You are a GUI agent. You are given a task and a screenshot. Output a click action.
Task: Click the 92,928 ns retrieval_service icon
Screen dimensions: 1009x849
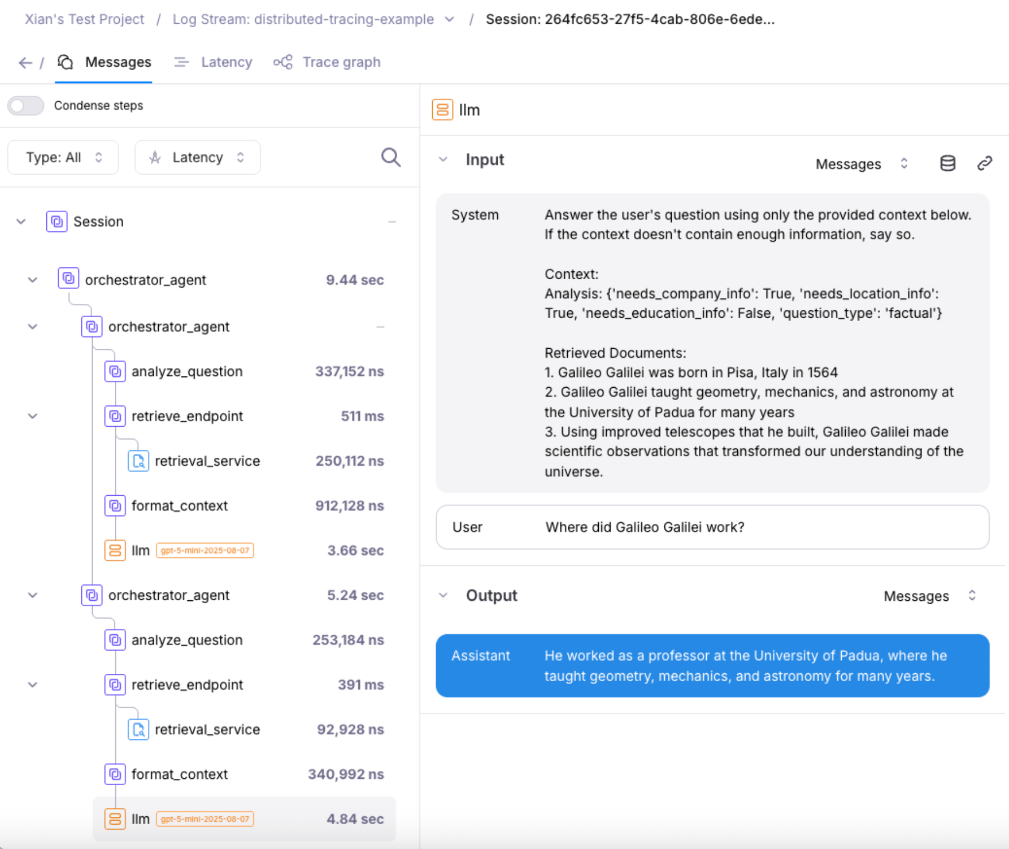(138, 729)
